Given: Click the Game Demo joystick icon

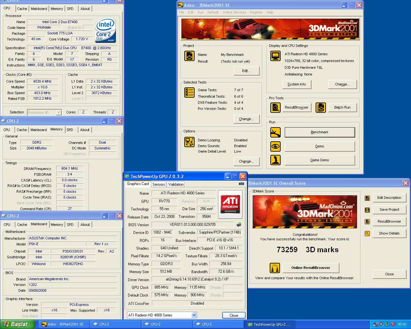Looking at the screenshot, I should click(x=275, y=160).
